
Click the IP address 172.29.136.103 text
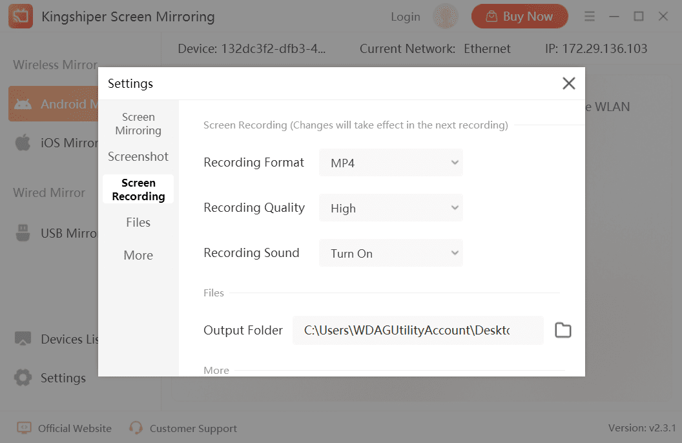pyautogui.click(x=596, y=48)
